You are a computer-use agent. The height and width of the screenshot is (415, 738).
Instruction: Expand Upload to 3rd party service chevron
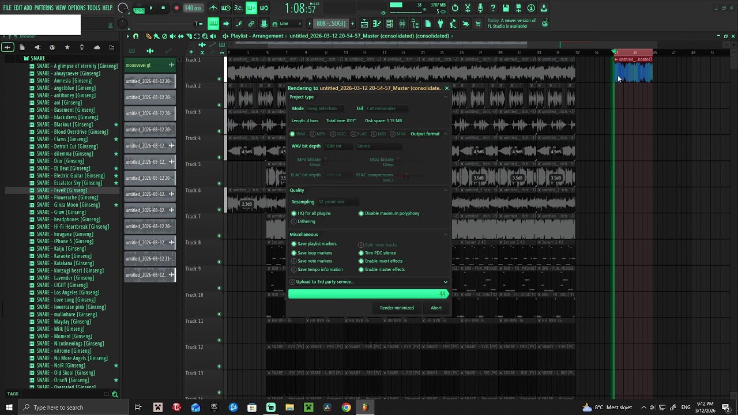445,282
